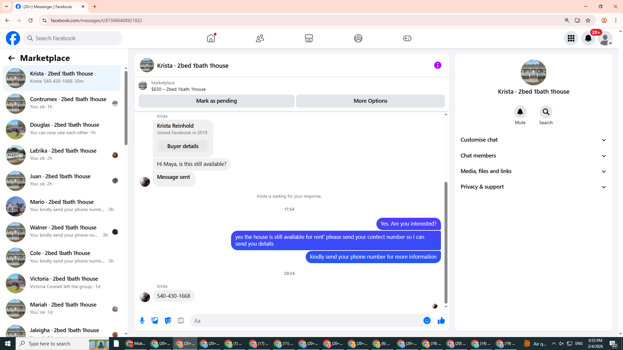623x350 pixels.
Task: Open the sticker picker icon
Action: point(168,321)
